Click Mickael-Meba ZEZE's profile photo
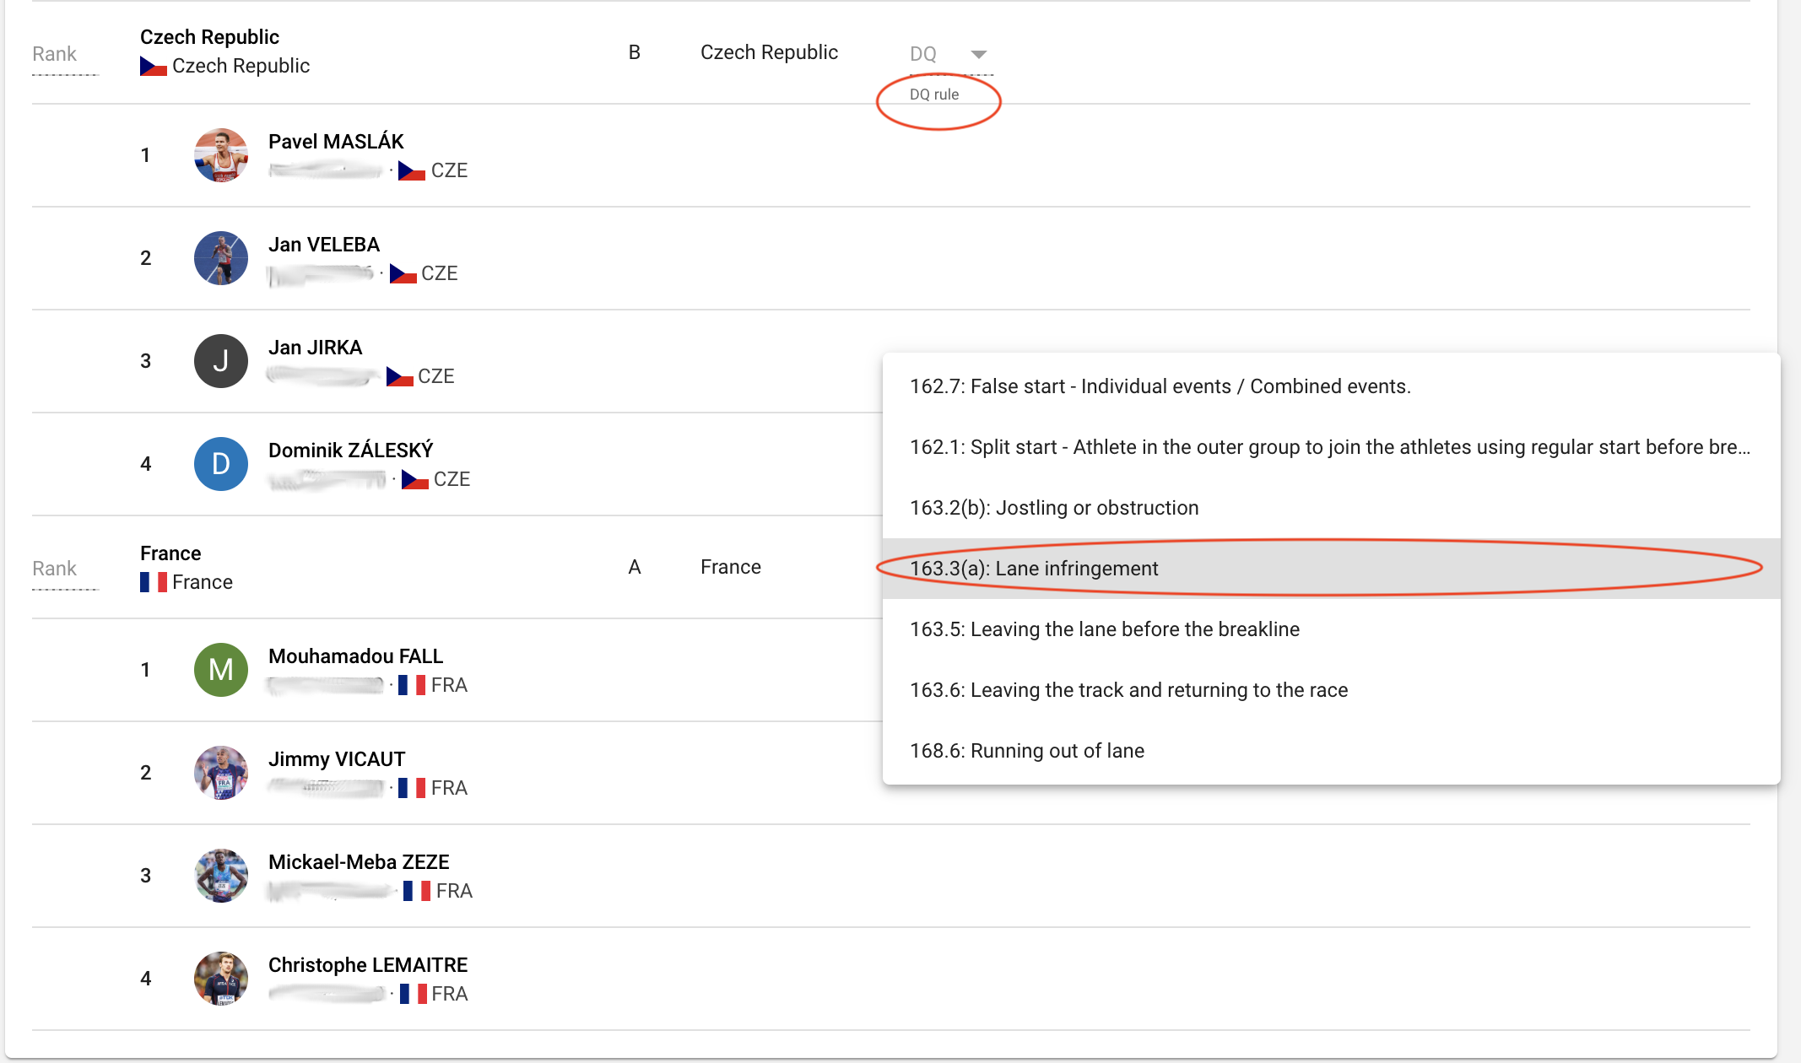1801x1063 pixels. pos(220,876)
